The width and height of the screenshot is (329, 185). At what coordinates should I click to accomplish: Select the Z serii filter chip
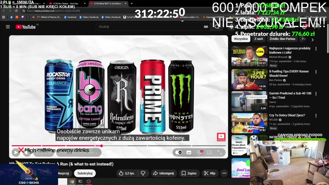point(259,39)
